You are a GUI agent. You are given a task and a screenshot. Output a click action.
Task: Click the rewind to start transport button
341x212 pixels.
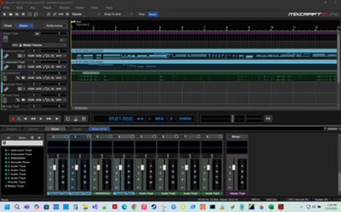coord(26,119)
